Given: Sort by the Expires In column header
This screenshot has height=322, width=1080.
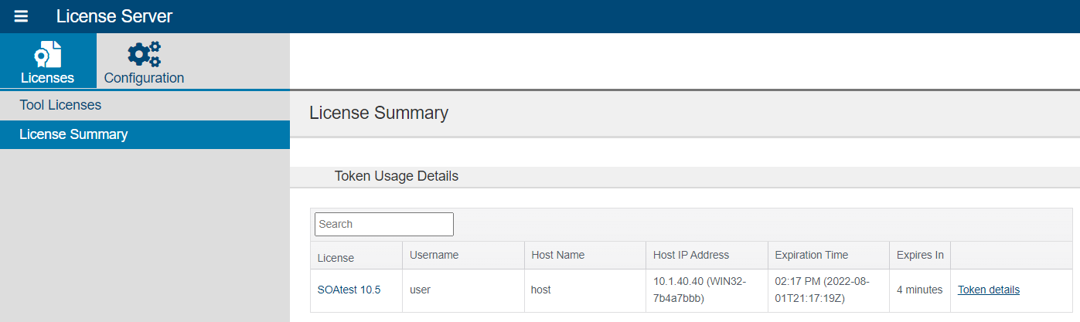Looking at the screenshot, I should [920, 256].
